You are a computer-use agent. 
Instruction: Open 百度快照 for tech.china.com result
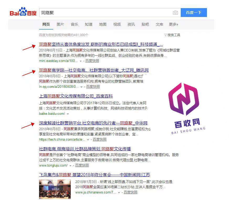pos(100,139)
